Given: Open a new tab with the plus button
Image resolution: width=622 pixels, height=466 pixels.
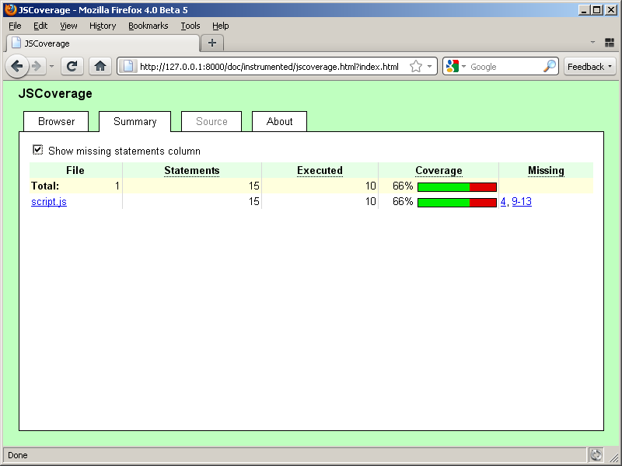Looking at the screenshot, I should tap(212, 43).
